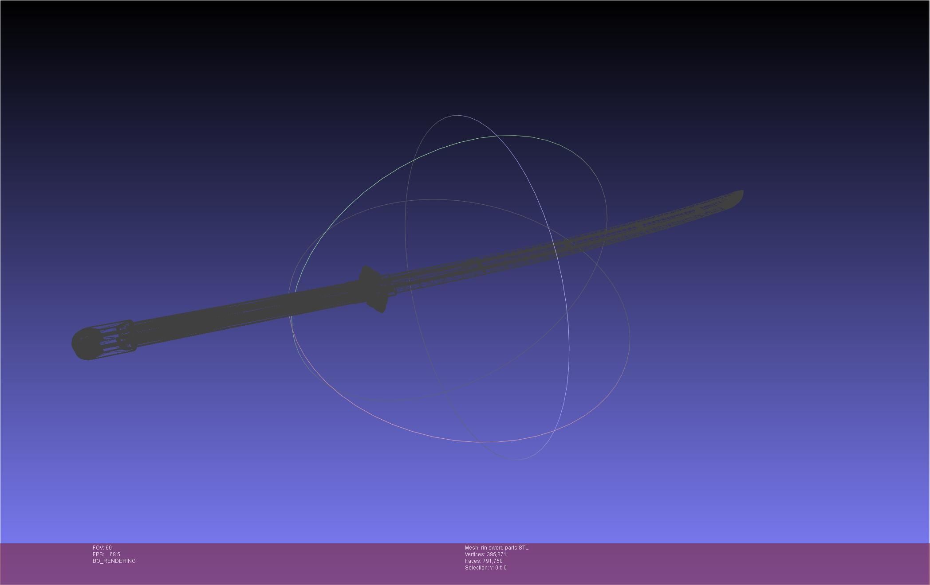Select the 'Vertices: 395,871' count

pos(485,554)
